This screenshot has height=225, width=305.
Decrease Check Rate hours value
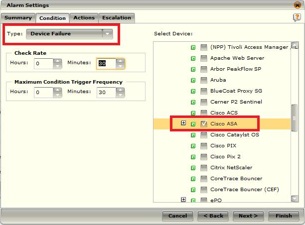coord(57,66)
